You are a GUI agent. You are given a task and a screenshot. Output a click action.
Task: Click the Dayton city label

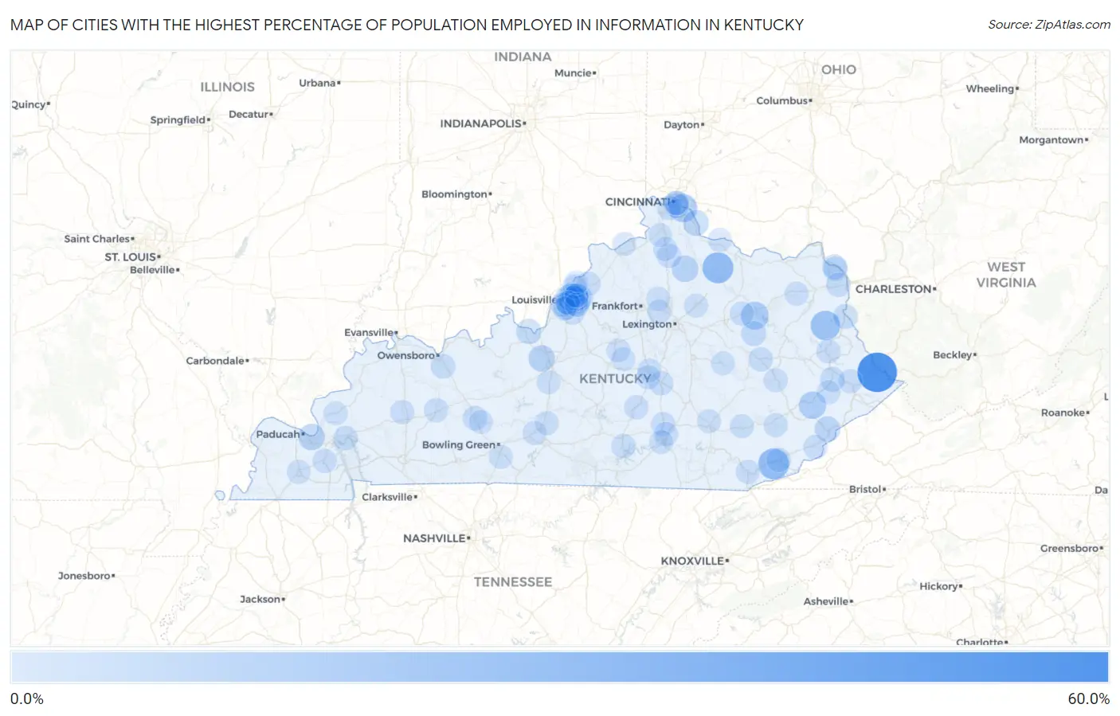(x=682, y=125)
